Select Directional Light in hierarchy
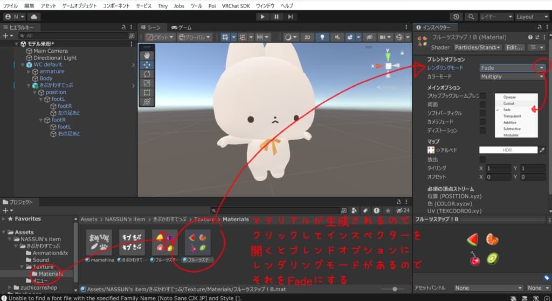The image size is (552, 301). click(55, 58)
